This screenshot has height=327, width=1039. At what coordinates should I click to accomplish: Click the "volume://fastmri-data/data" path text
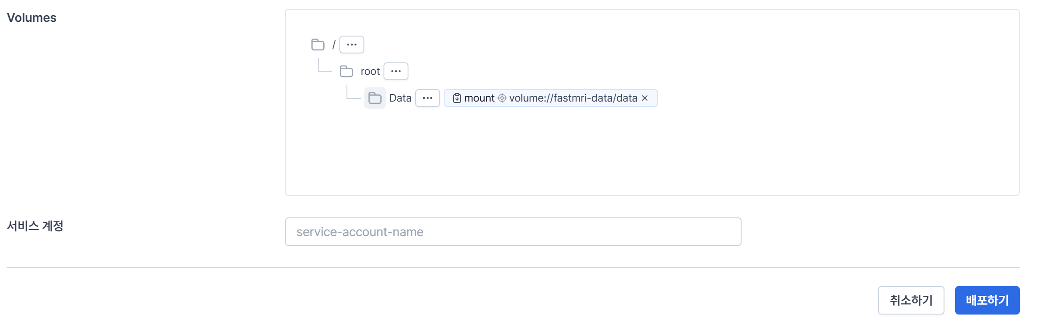(573, 98)
